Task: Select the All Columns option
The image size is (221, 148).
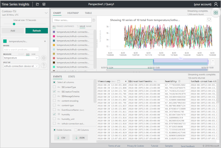Action: 76,130
